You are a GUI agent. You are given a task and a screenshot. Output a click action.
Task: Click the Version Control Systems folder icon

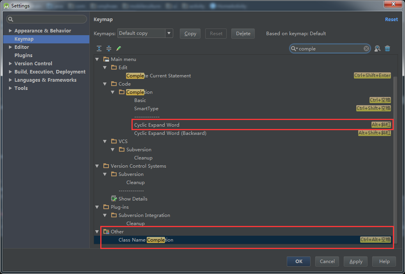coord(106,166)
